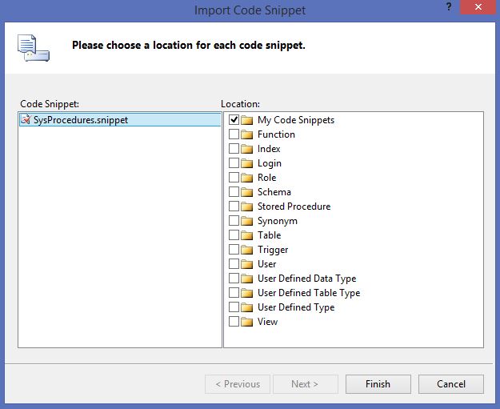
Task: Click the Stored Procedure folder icon
Action: pos(247,207)
